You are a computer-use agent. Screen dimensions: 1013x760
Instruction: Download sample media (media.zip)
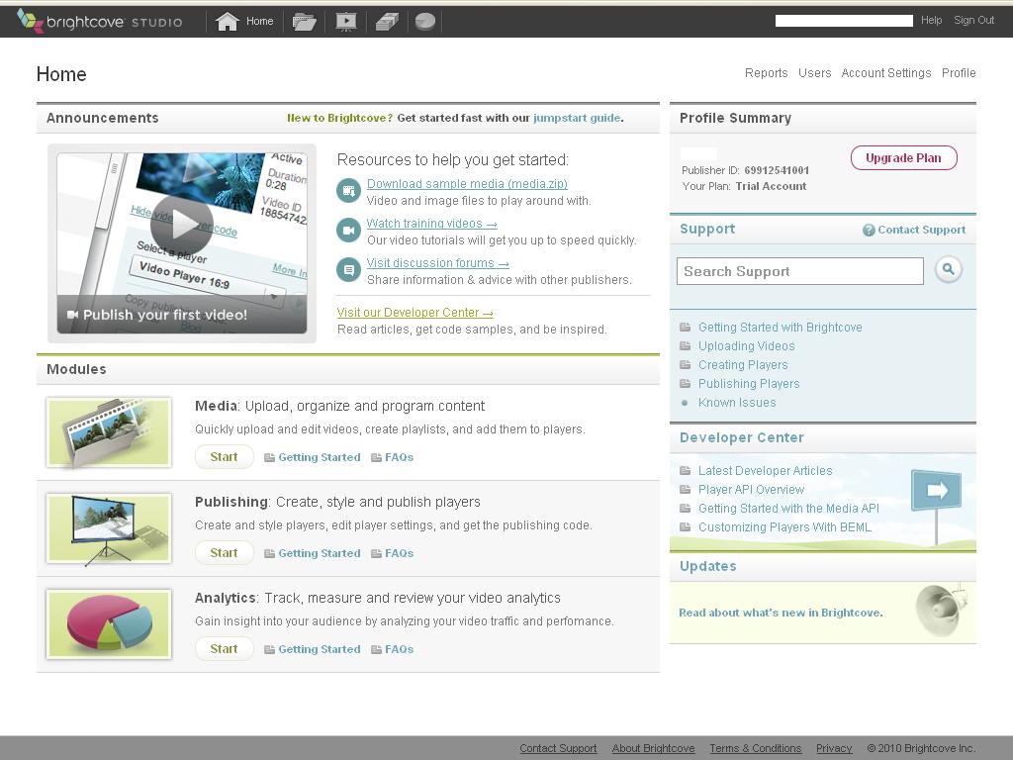(x=467, y=183)
